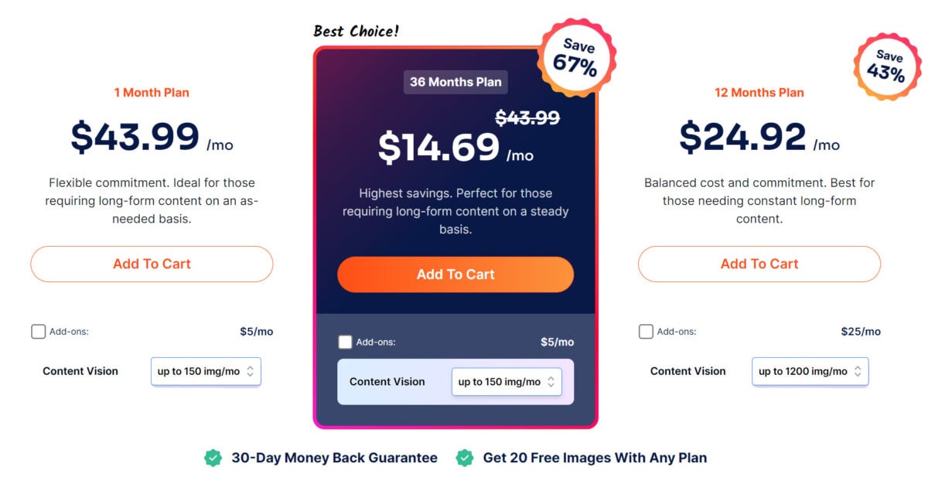Enable Add-ons for the 1 Month Plan
928x484 pixels.
click(38, 331)
